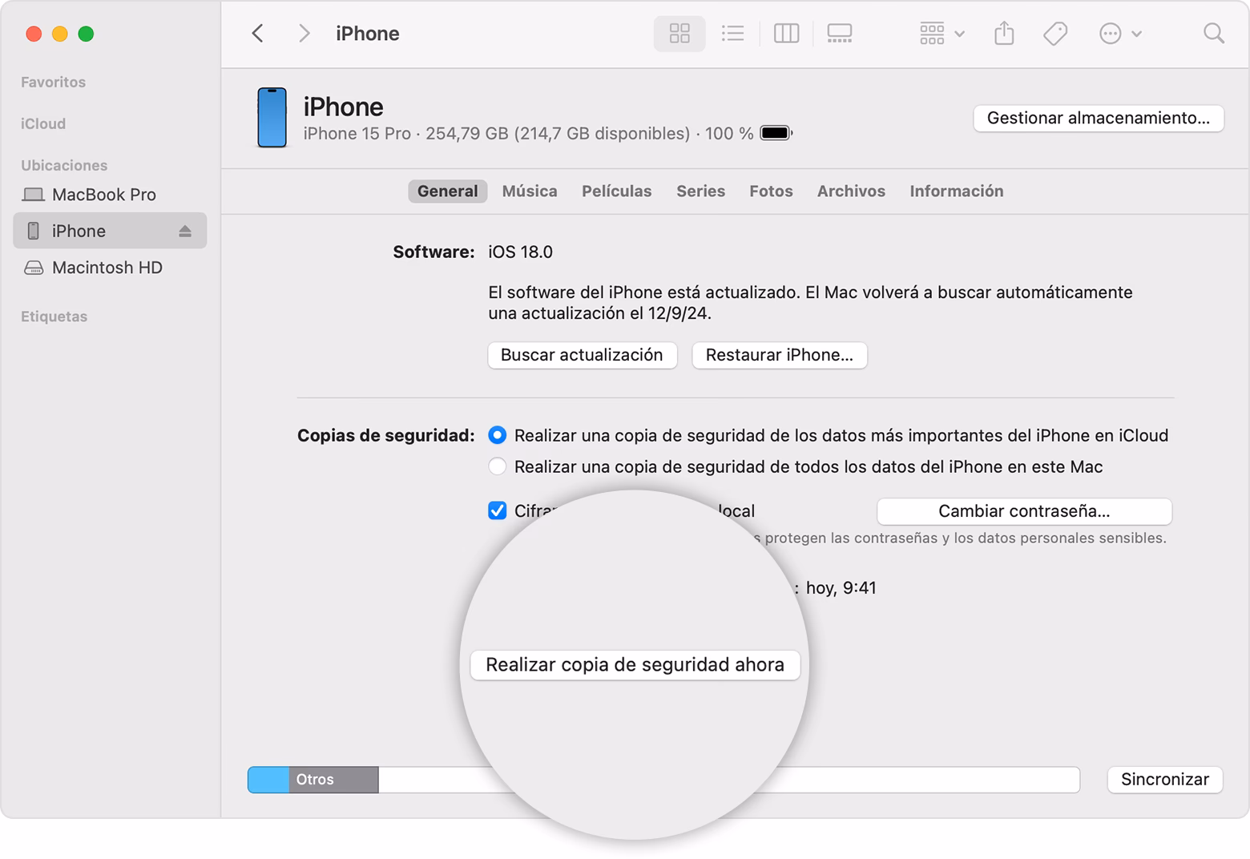Click the Ubicaciones sidebar heading
The image size is (1250, 859).
click(64, 166)
